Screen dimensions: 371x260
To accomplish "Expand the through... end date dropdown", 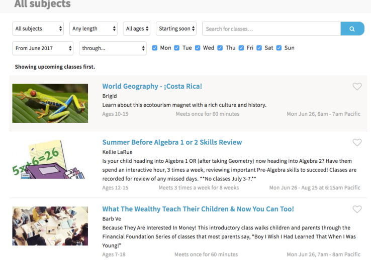I will (113, 48).
